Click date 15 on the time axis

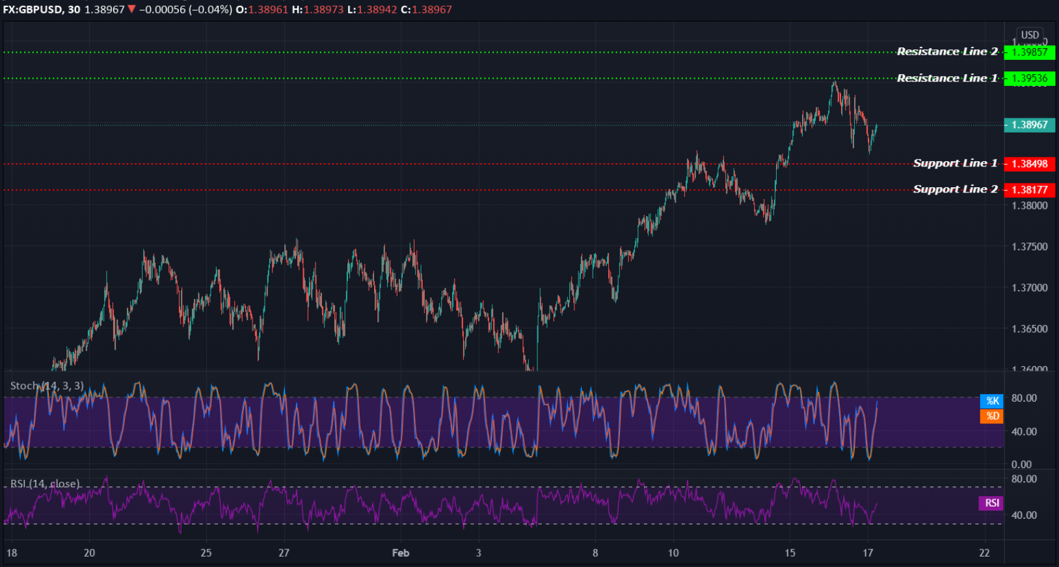tap(790, 553)
